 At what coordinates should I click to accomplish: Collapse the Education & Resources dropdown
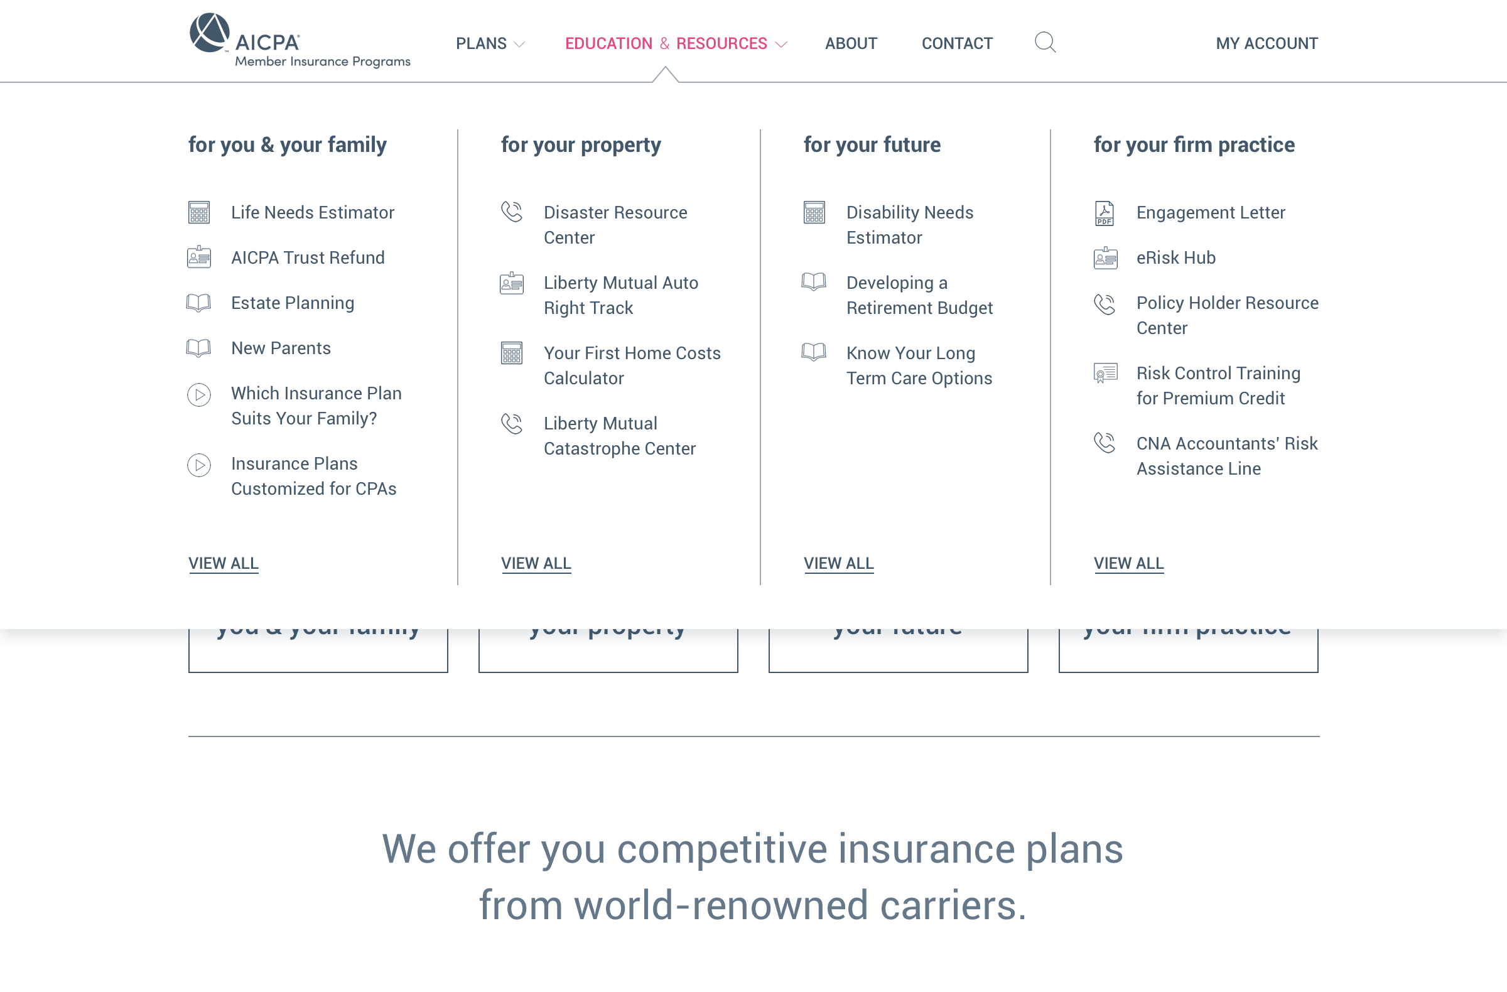click(x=675, y=44)
